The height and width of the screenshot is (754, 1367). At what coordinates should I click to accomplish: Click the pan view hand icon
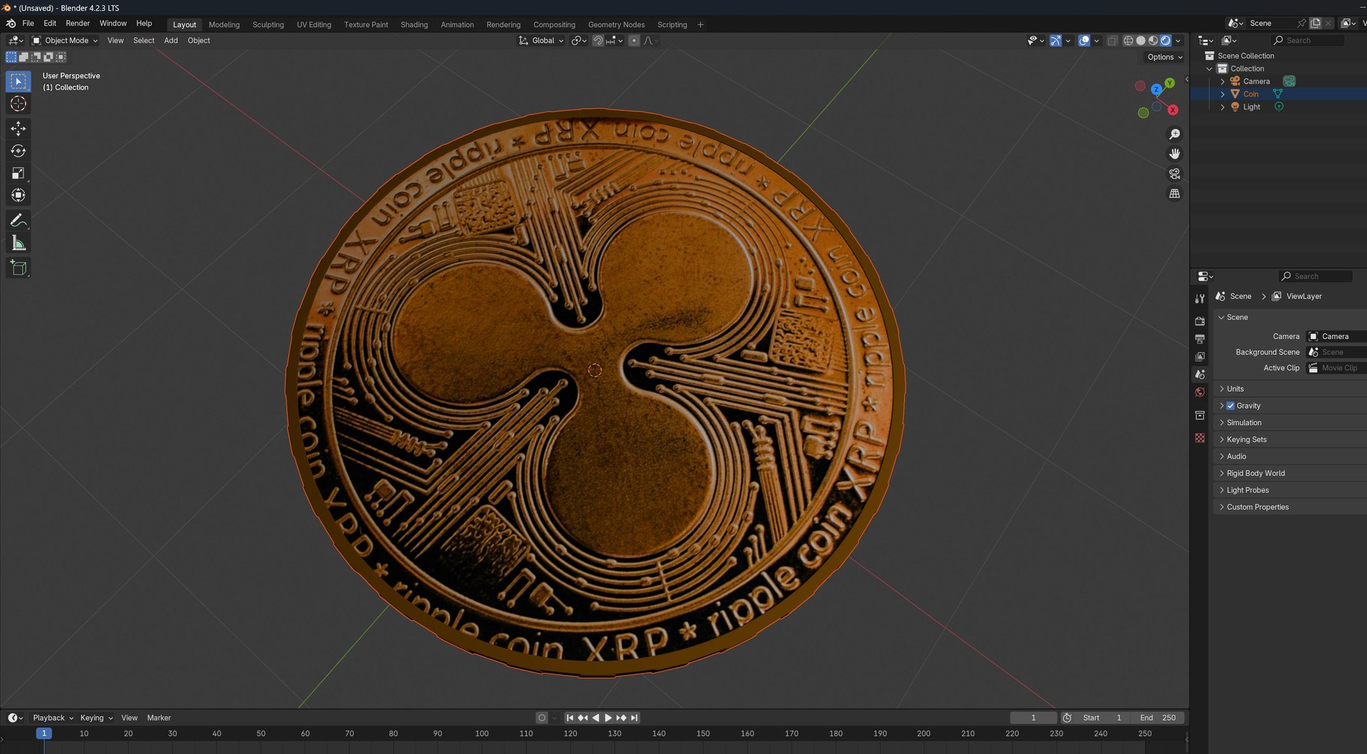click(1175, 154)
